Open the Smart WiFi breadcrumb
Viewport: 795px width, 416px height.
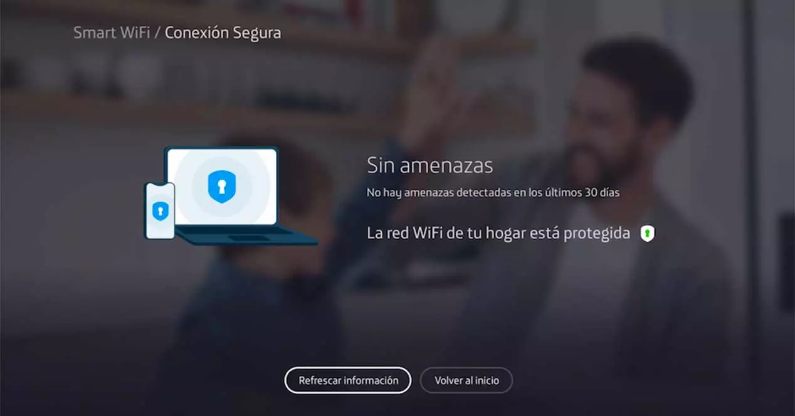(x=112, y=33)
